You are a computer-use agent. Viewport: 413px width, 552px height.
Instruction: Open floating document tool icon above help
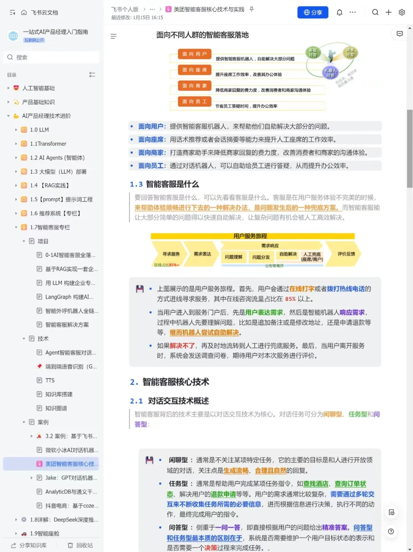click(392, 513)
